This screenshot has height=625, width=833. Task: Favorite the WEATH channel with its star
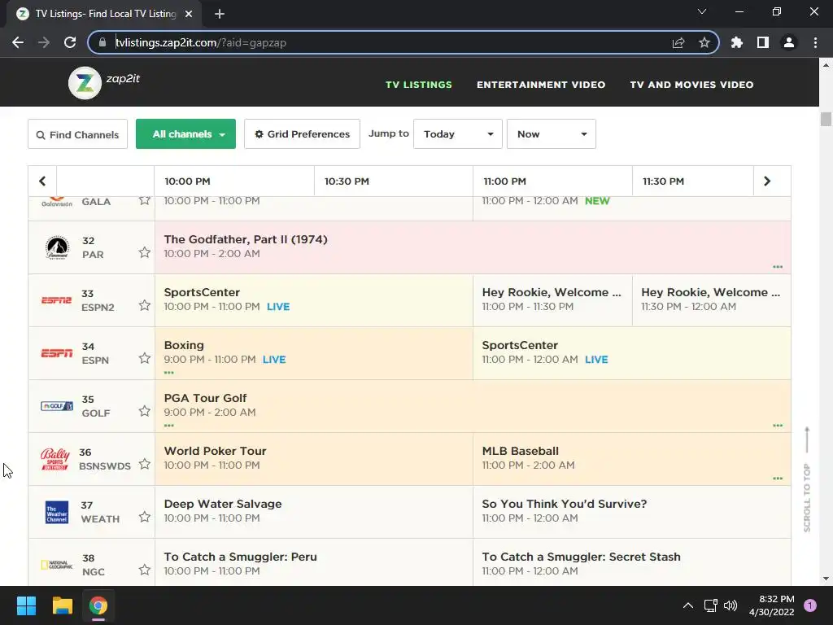click(x=145, y=517)
